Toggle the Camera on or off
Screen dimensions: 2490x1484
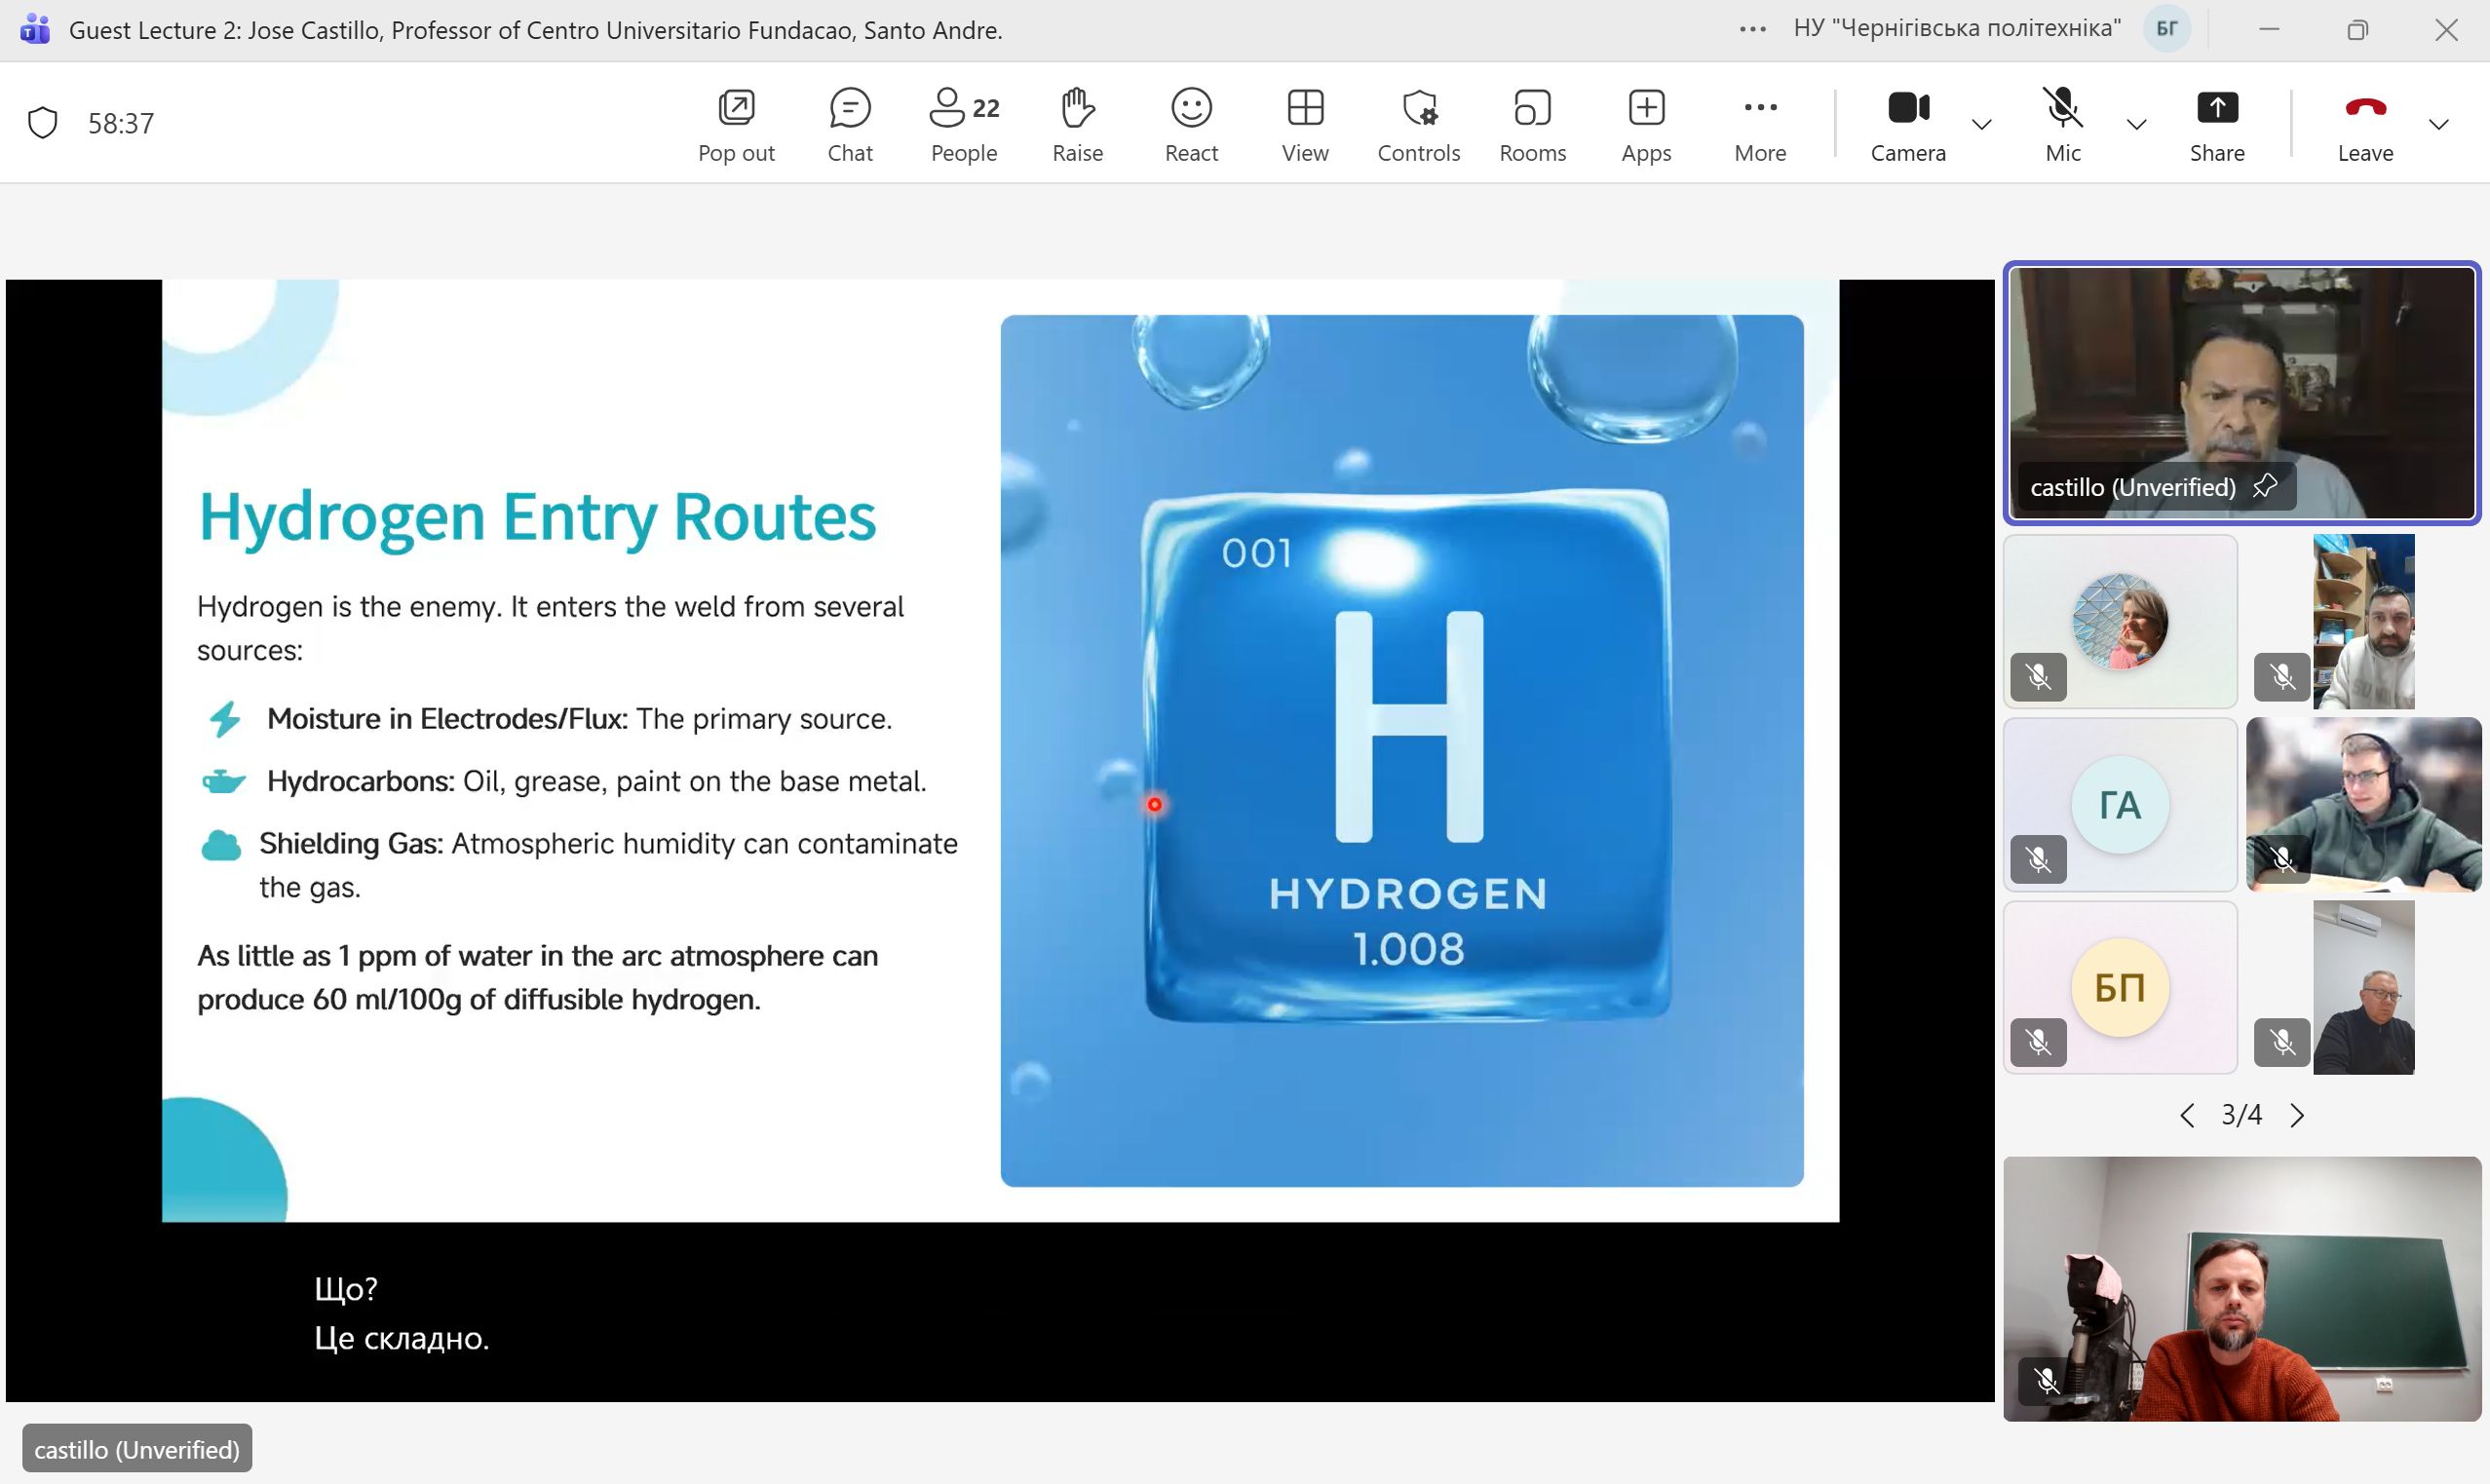pyautogui.click(x=1908, y=124)
